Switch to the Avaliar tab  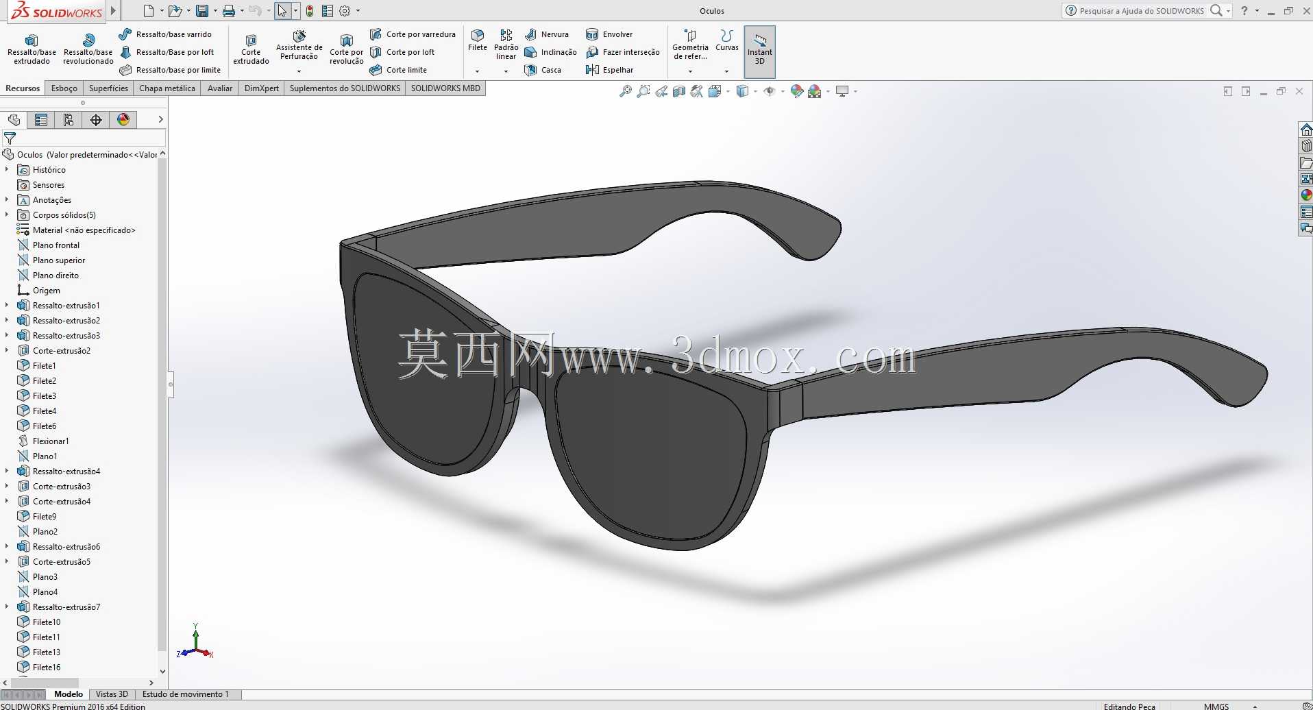pyautogui.click(x=220, y=88)
